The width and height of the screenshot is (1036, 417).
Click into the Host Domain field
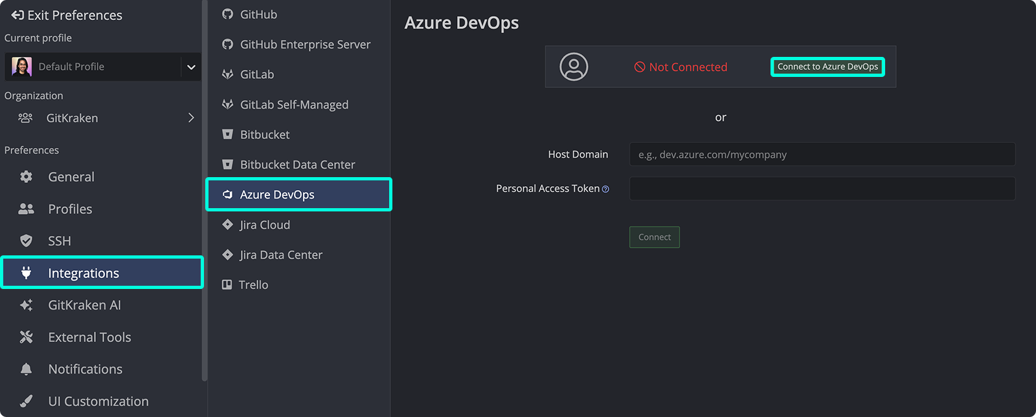click(822, 155)
